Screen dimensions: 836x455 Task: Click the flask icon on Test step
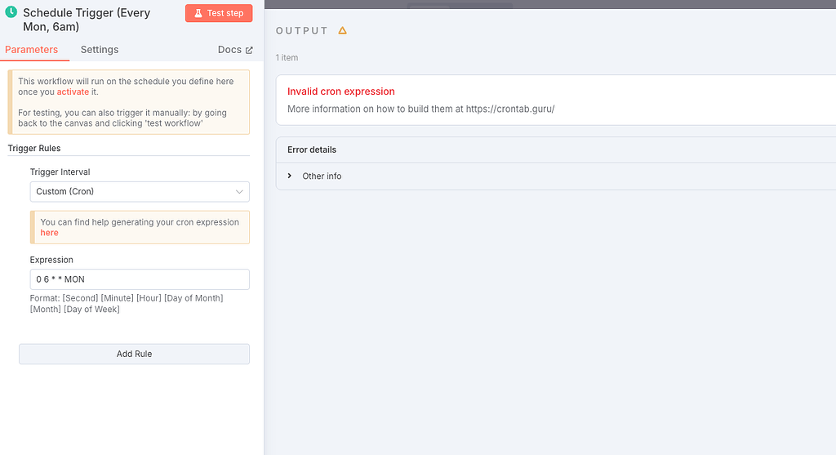click(198, 13)
